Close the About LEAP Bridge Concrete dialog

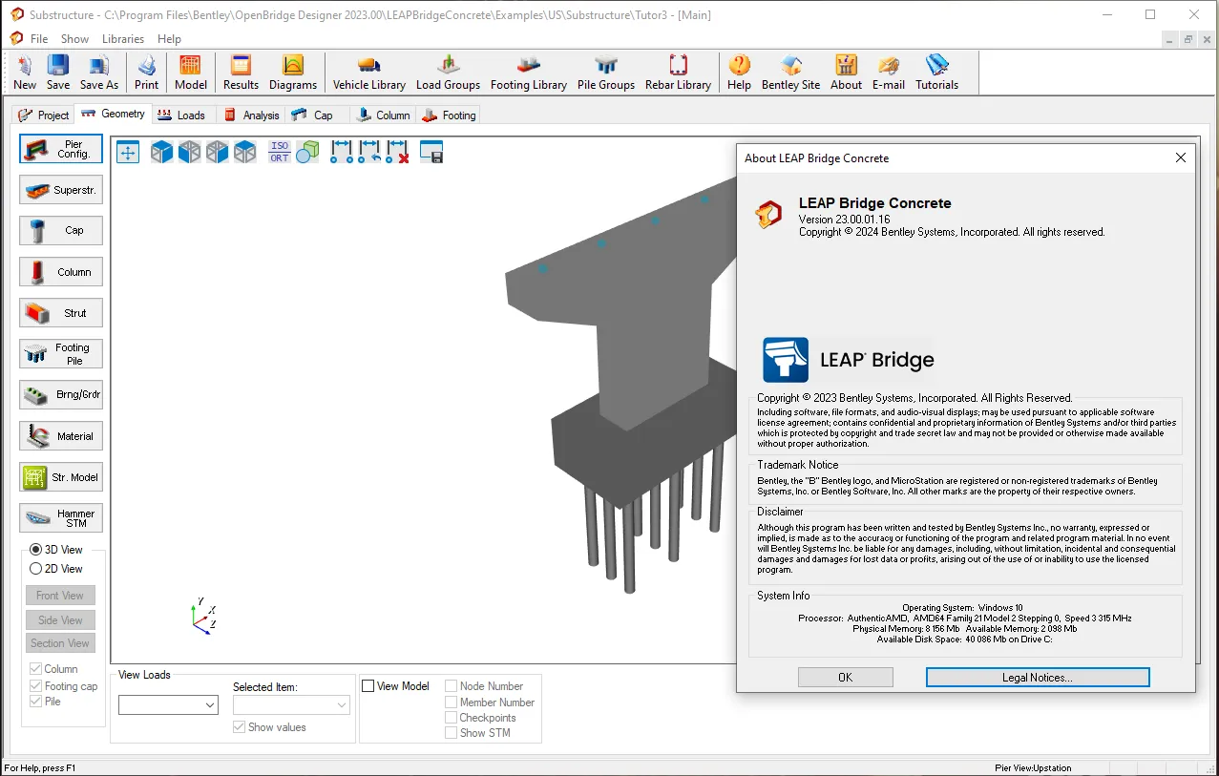[x=1181, y=157]
